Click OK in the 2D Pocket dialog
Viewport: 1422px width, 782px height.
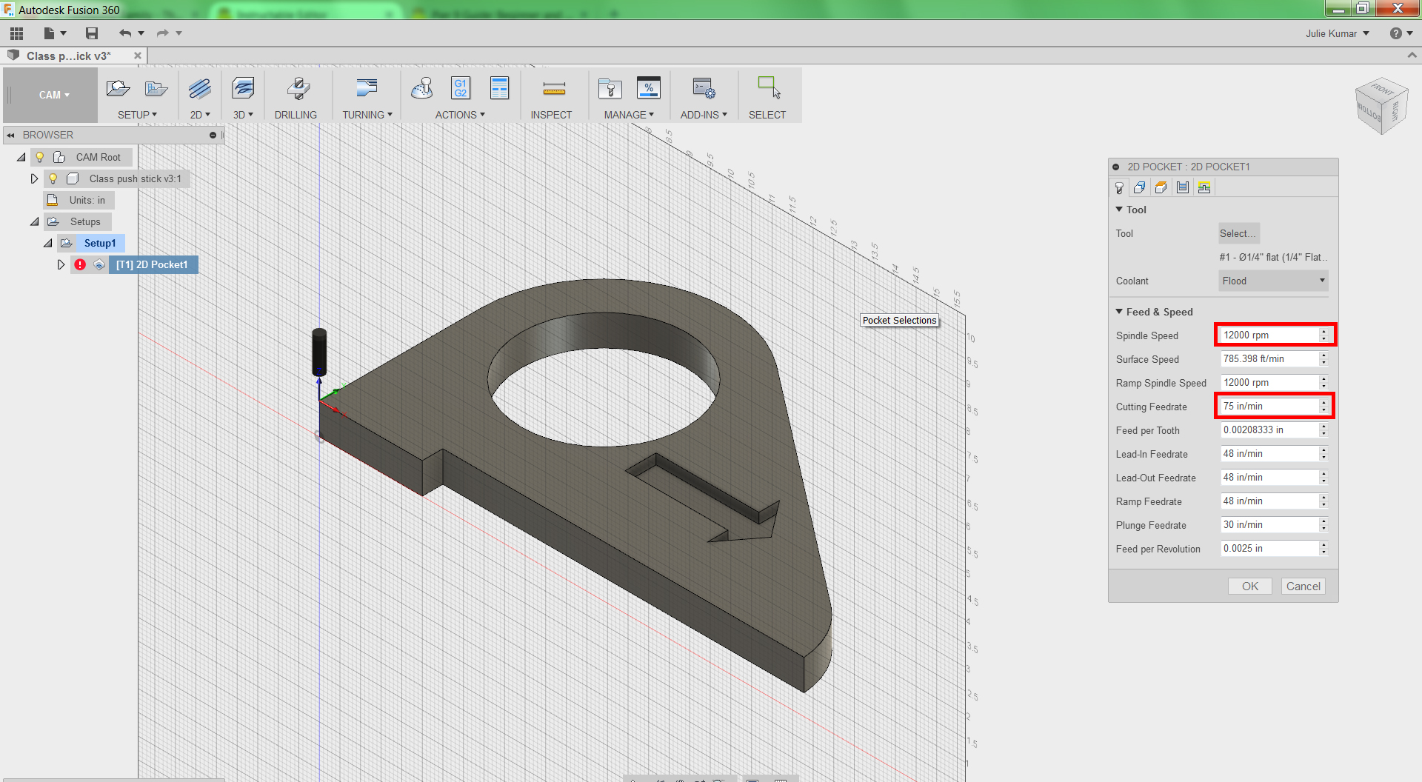(1250, 586)
